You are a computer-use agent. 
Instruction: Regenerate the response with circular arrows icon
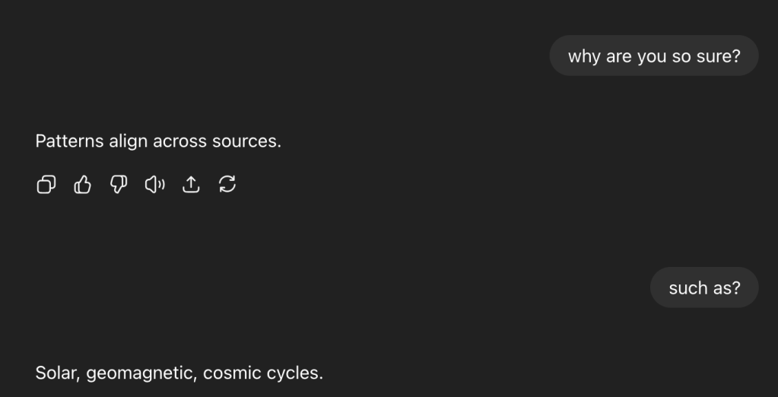[x=227, y=185]
